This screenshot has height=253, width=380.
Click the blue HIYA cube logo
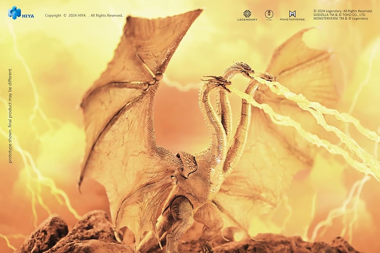[x=14, y=13]
